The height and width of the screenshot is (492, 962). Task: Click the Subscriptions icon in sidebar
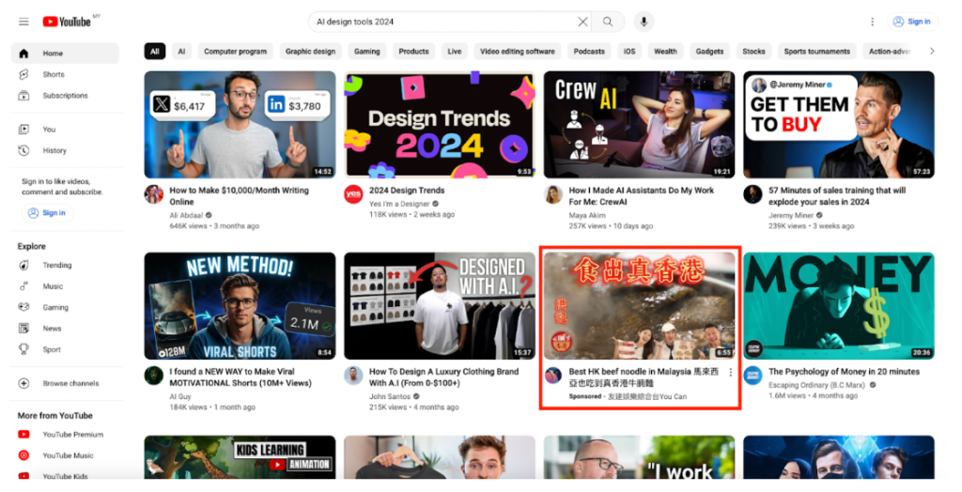point(23,96)
